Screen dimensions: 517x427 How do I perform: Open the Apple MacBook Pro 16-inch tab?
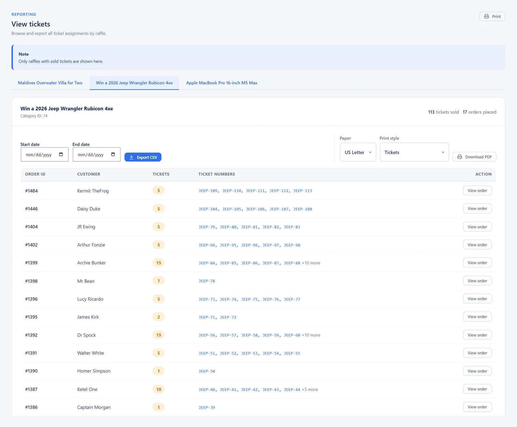222,83
